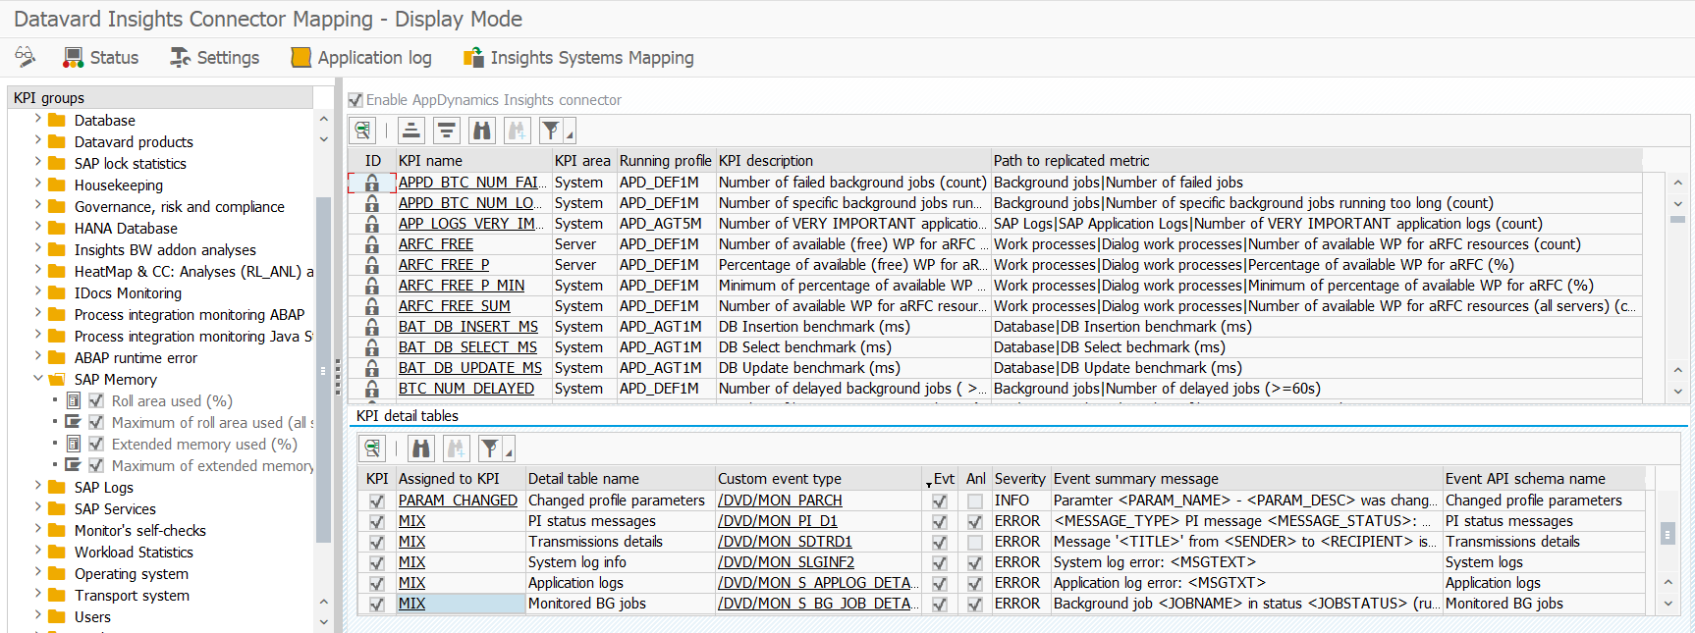Toggle Enable AppDynamics Insights connector checkbox

355,99
